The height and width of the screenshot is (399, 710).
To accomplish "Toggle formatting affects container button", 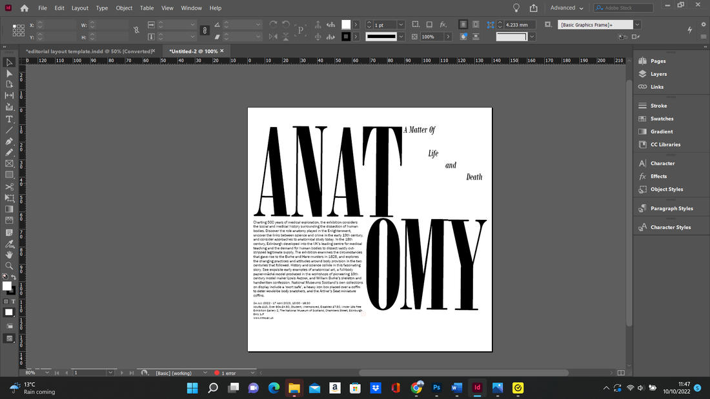I will (6, 301).
